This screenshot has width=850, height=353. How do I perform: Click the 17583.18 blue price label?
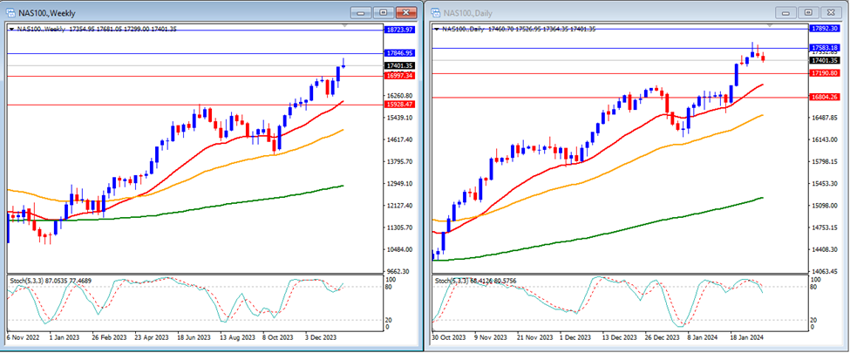[x=825, y=48]
